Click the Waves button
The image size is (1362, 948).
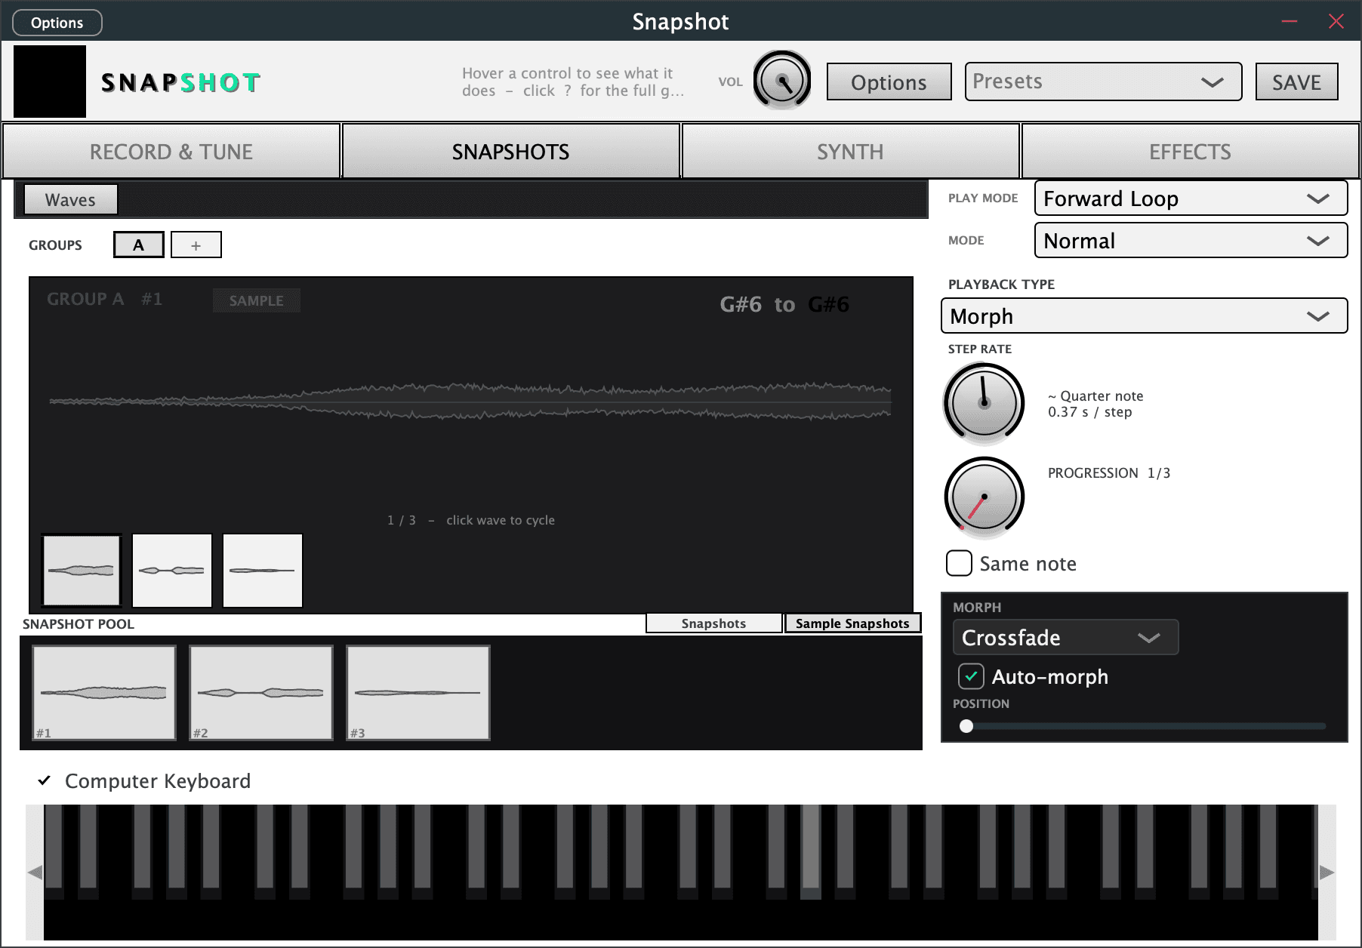[x=71, y=200]
